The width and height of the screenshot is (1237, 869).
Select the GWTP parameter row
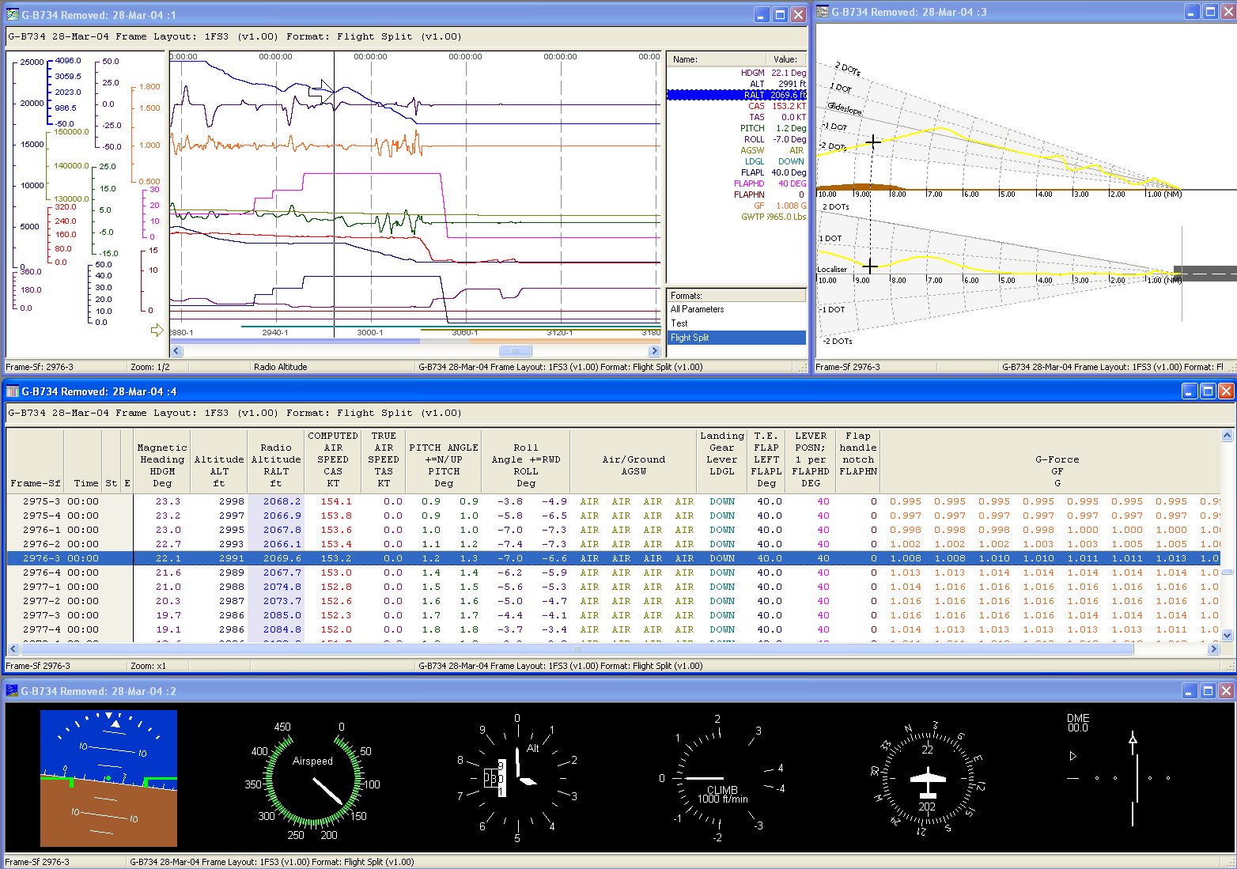(x=736, y=217)
